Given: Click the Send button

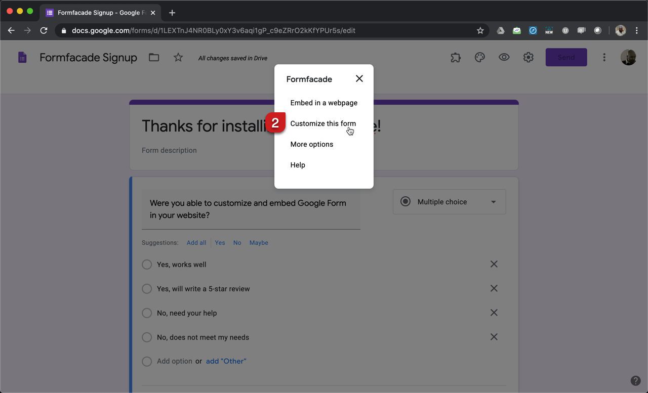Looking at the screenshot, I should [566, 57].
